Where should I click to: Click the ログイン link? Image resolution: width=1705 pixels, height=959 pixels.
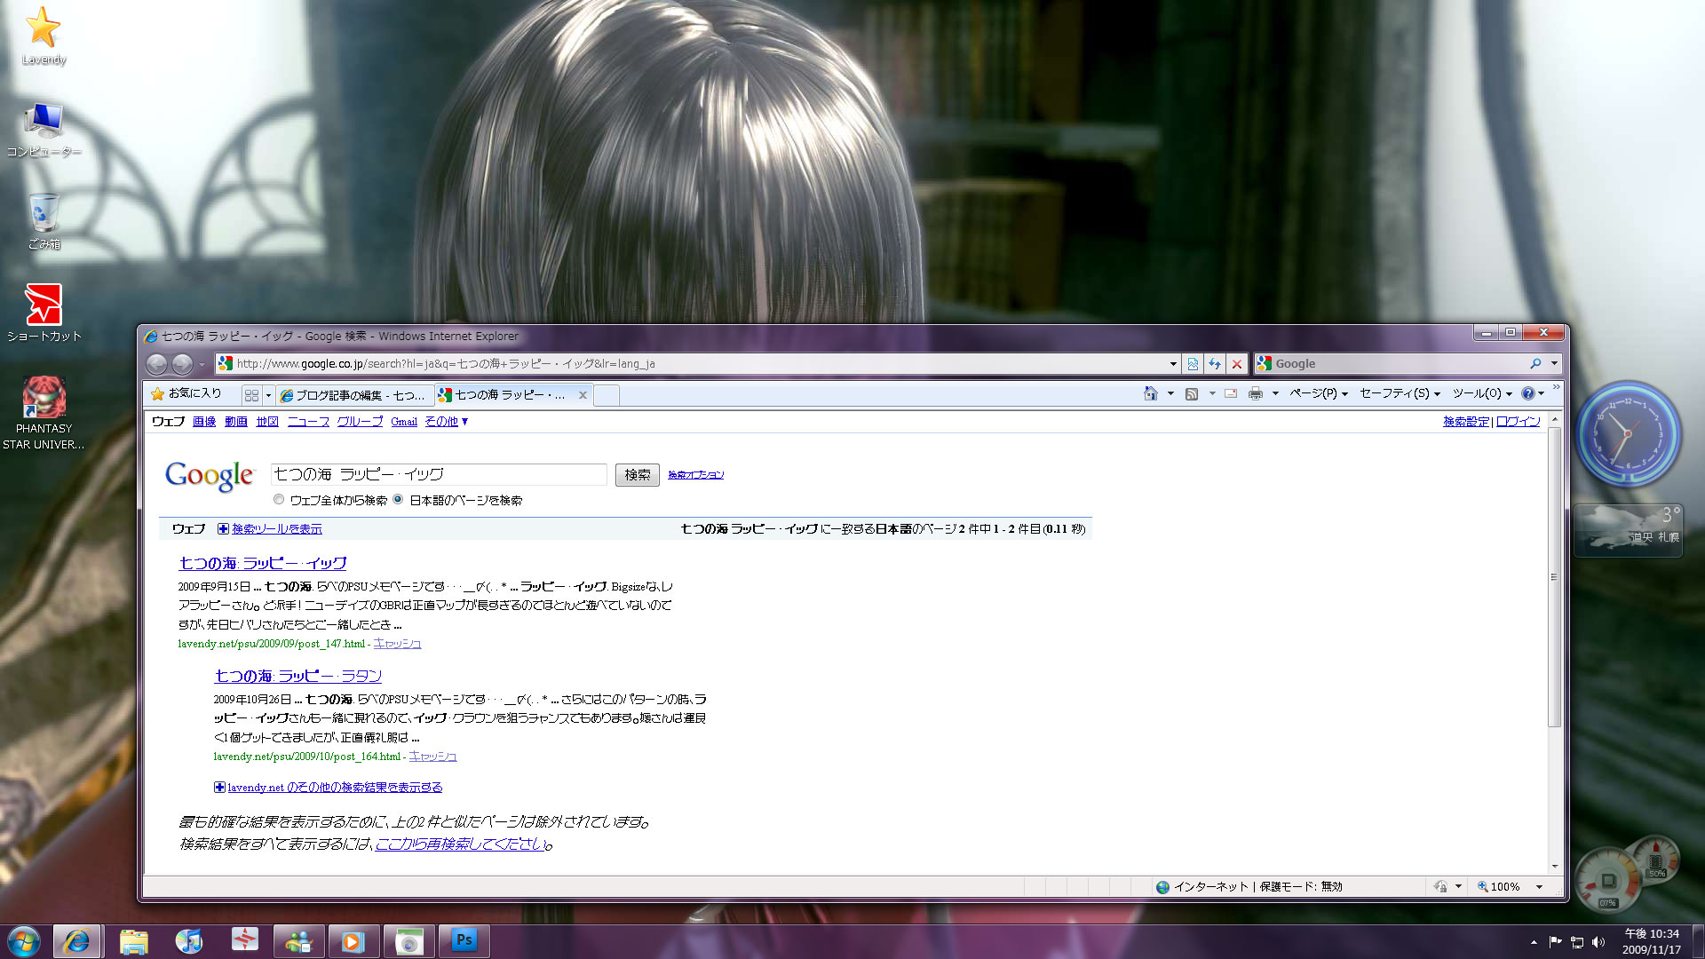coord(1519,422)
